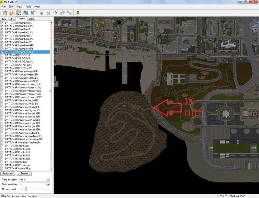Tick the DATA/MAPS/paths.ipl checkbox
This screenshot has width=259, height=198.
[2, 146]
